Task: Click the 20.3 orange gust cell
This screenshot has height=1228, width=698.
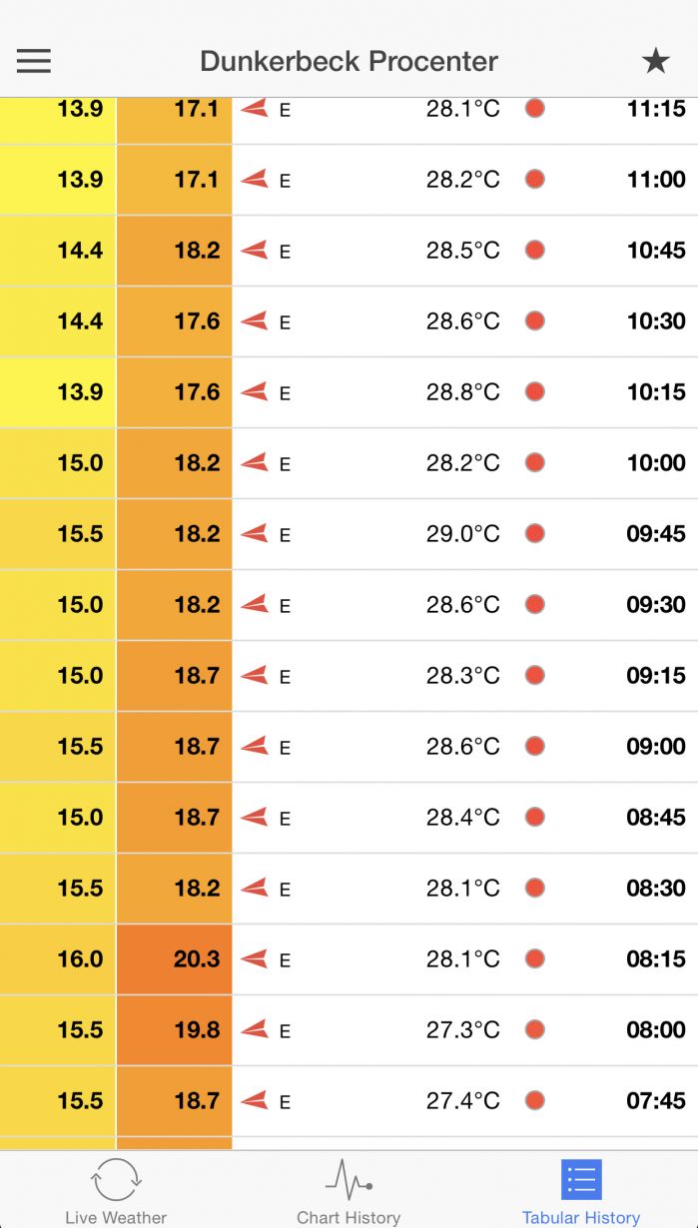Action: [175, 958]
